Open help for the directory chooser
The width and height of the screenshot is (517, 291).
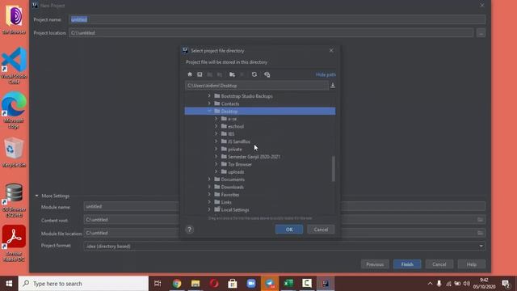click(x=189, y=230)
